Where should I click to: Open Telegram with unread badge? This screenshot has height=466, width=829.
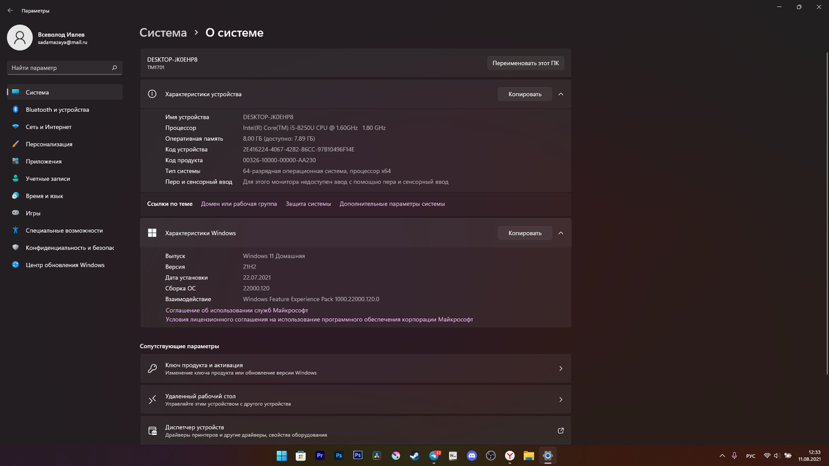[x=434, y=456]
